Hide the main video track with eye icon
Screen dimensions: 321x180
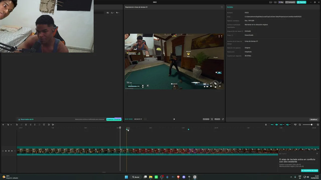point(9,151)
